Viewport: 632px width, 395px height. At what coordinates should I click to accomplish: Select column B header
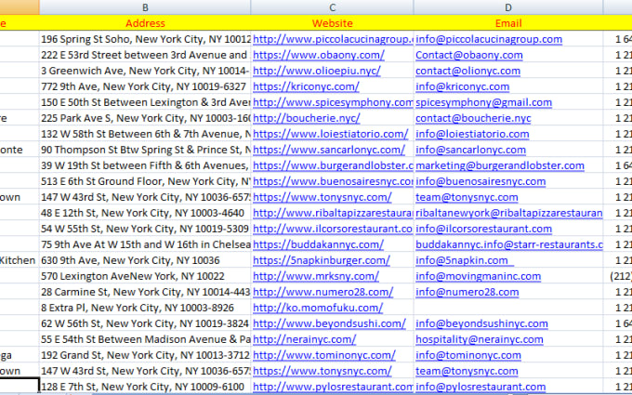pos(145,7)
